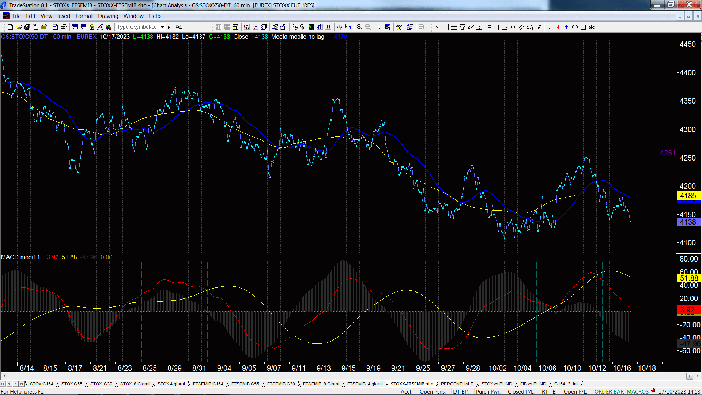Click the ORDER BAR status button

click(x=609, y=391)
